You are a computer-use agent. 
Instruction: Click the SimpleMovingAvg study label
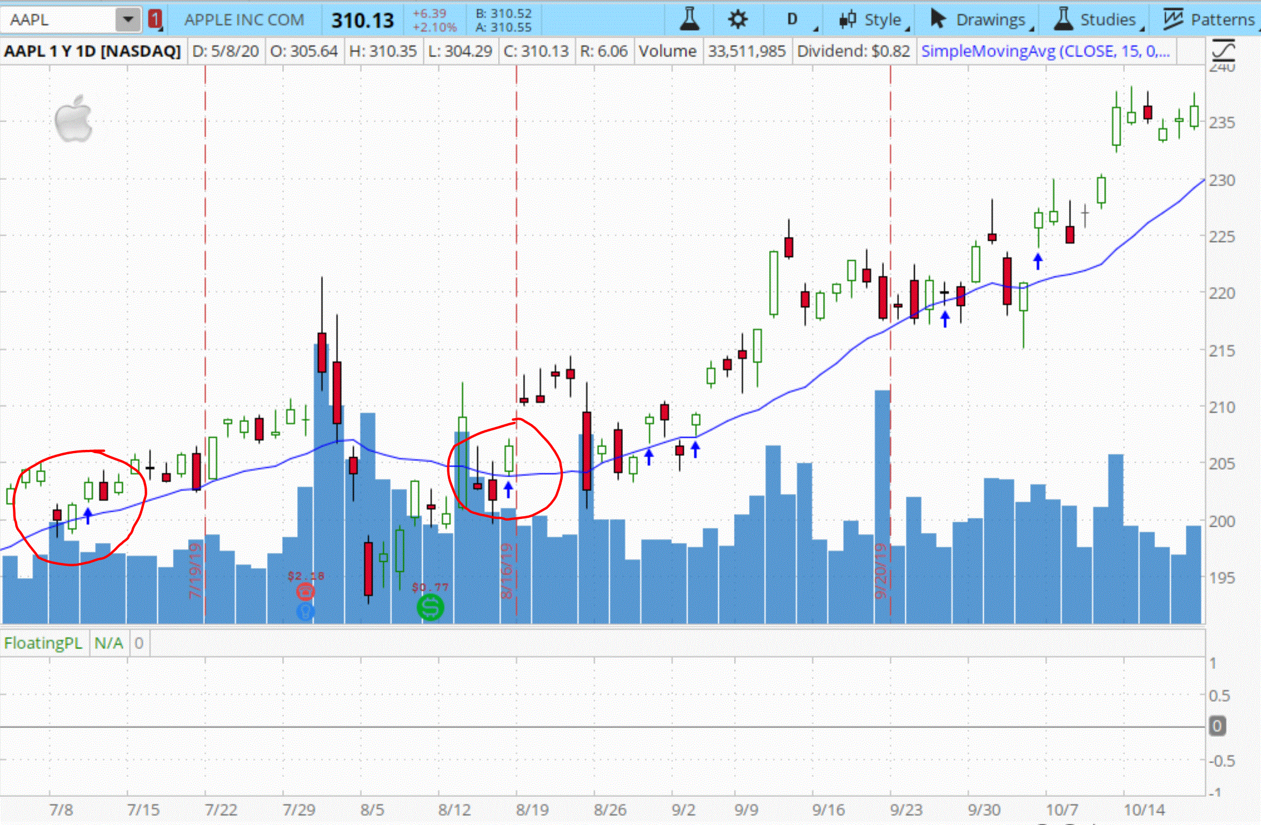coord(1045,51)
